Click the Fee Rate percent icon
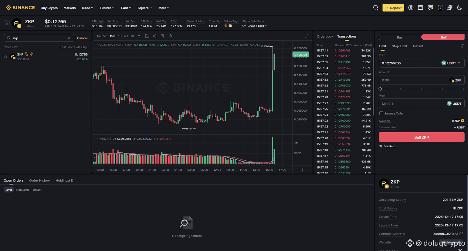The image size is (468, 251). pyautogui.click(x=381, y=146)
